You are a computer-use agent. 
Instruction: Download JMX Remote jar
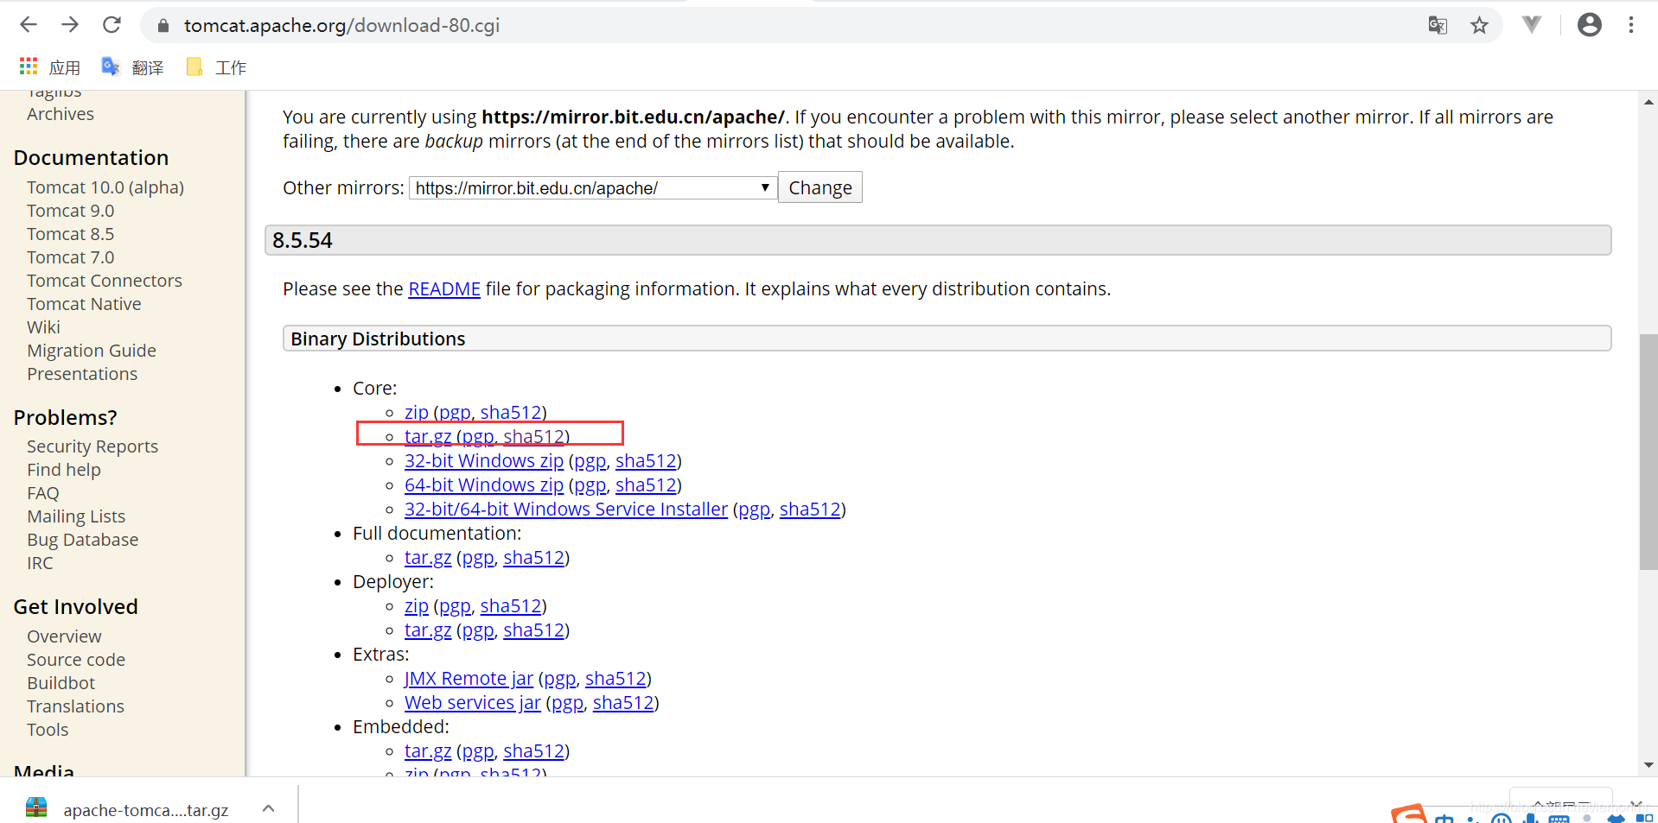tap(469, 678)
